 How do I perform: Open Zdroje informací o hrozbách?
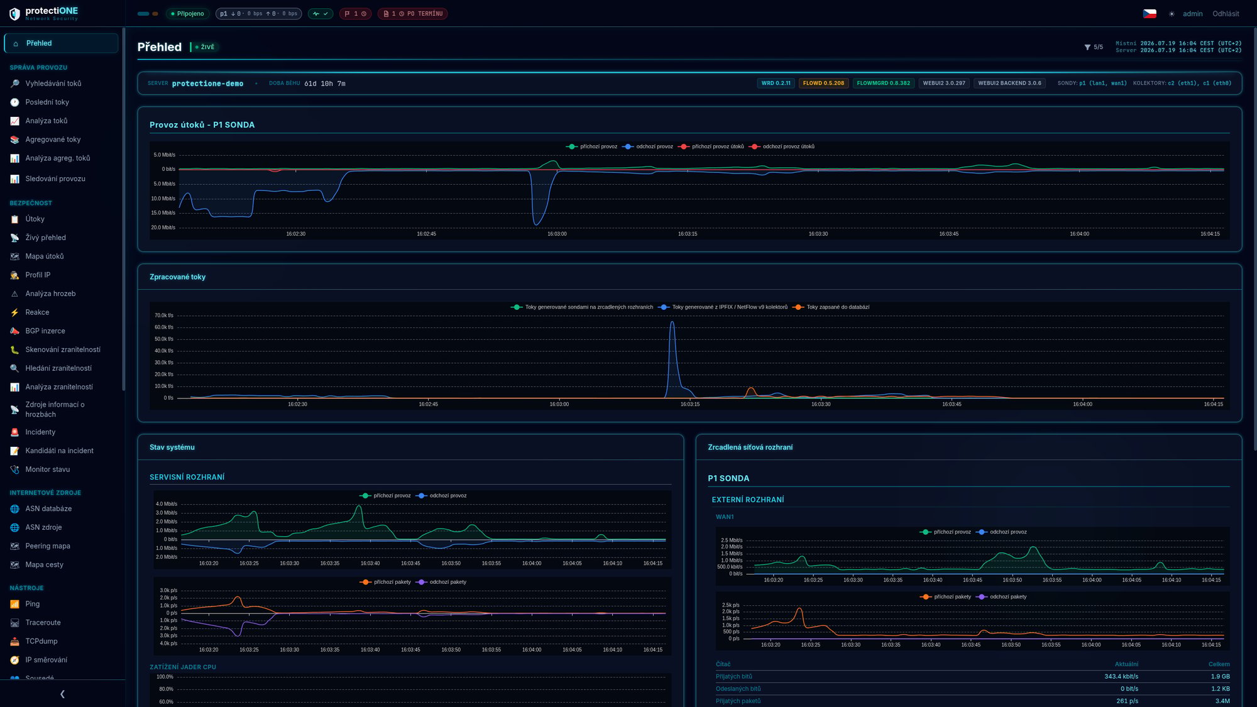point(61,410)
